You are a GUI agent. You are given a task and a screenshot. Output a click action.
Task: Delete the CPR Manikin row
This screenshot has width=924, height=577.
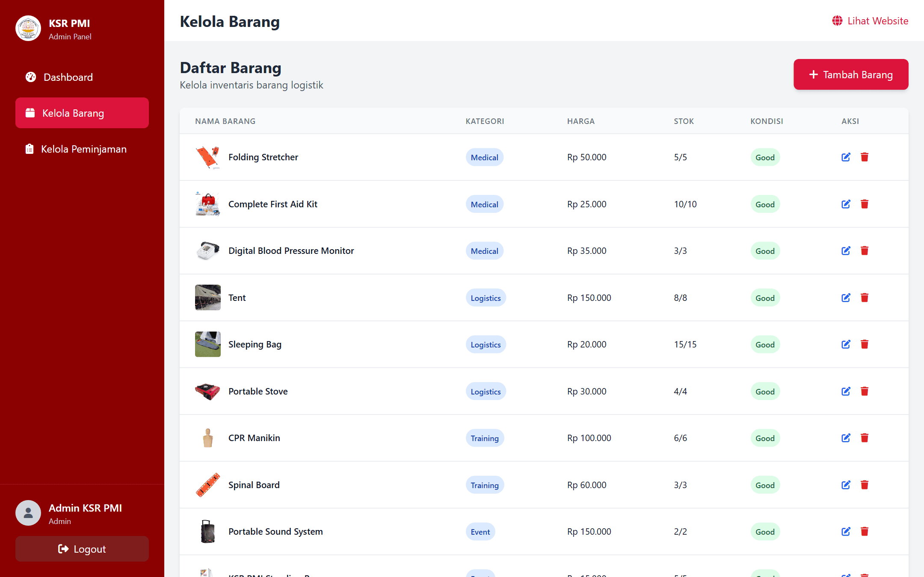(865, 438)
